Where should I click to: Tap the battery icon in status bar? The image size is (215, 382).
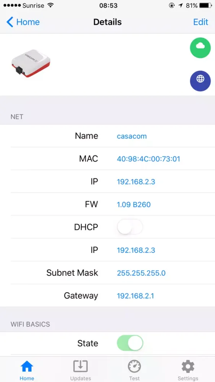click(206, 5)
